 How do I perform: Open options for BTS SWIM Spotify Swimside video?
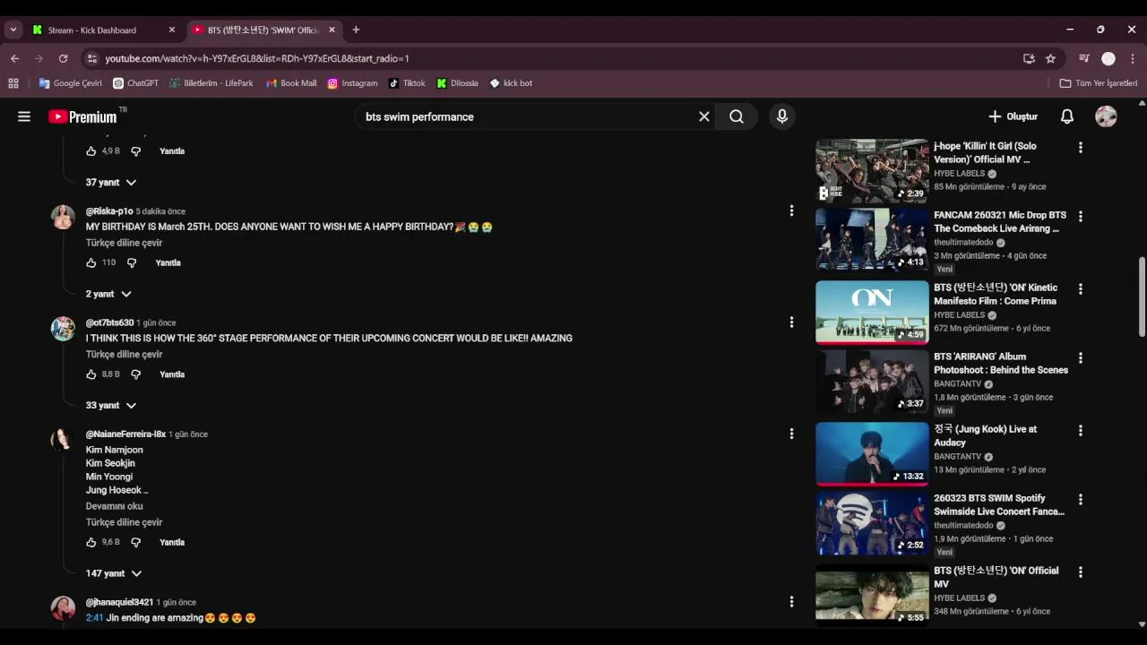point(1081,499)
